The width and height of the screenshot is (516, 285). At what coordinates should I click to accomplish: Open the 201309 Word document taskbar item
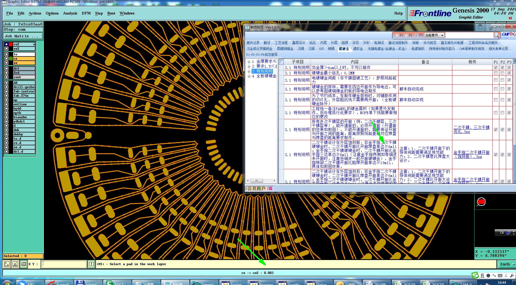coord(377,283)
